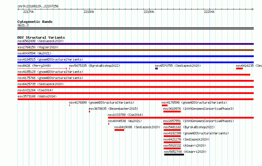Click the red nsv4182399 variant bar
262x166 pixels.
[172, 136]
